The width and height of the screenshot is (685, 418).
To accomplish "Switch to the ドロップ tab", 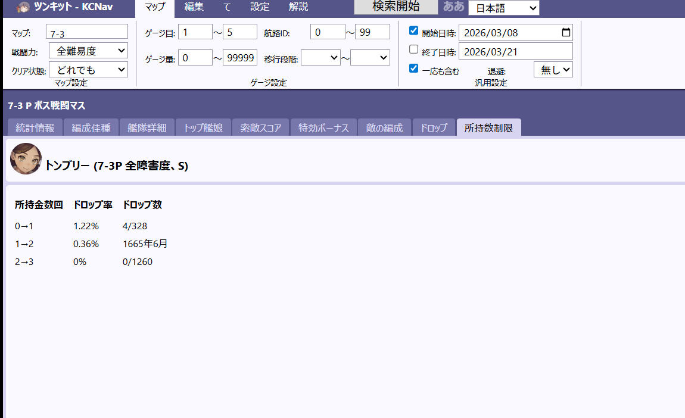I will (433, 127).
